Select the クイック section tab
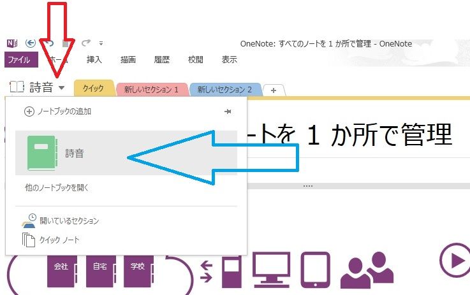Image resolution: width=470 pixels, height=295 pixels. coord(94,89)
